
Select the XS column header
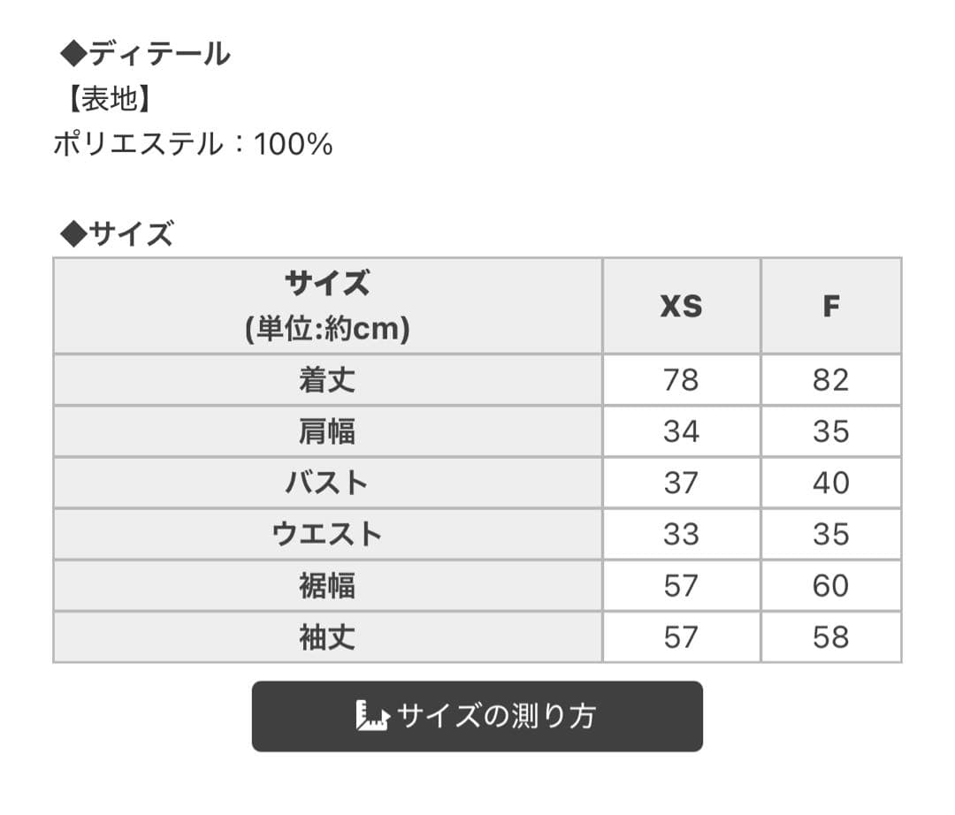tap(681, 306)
